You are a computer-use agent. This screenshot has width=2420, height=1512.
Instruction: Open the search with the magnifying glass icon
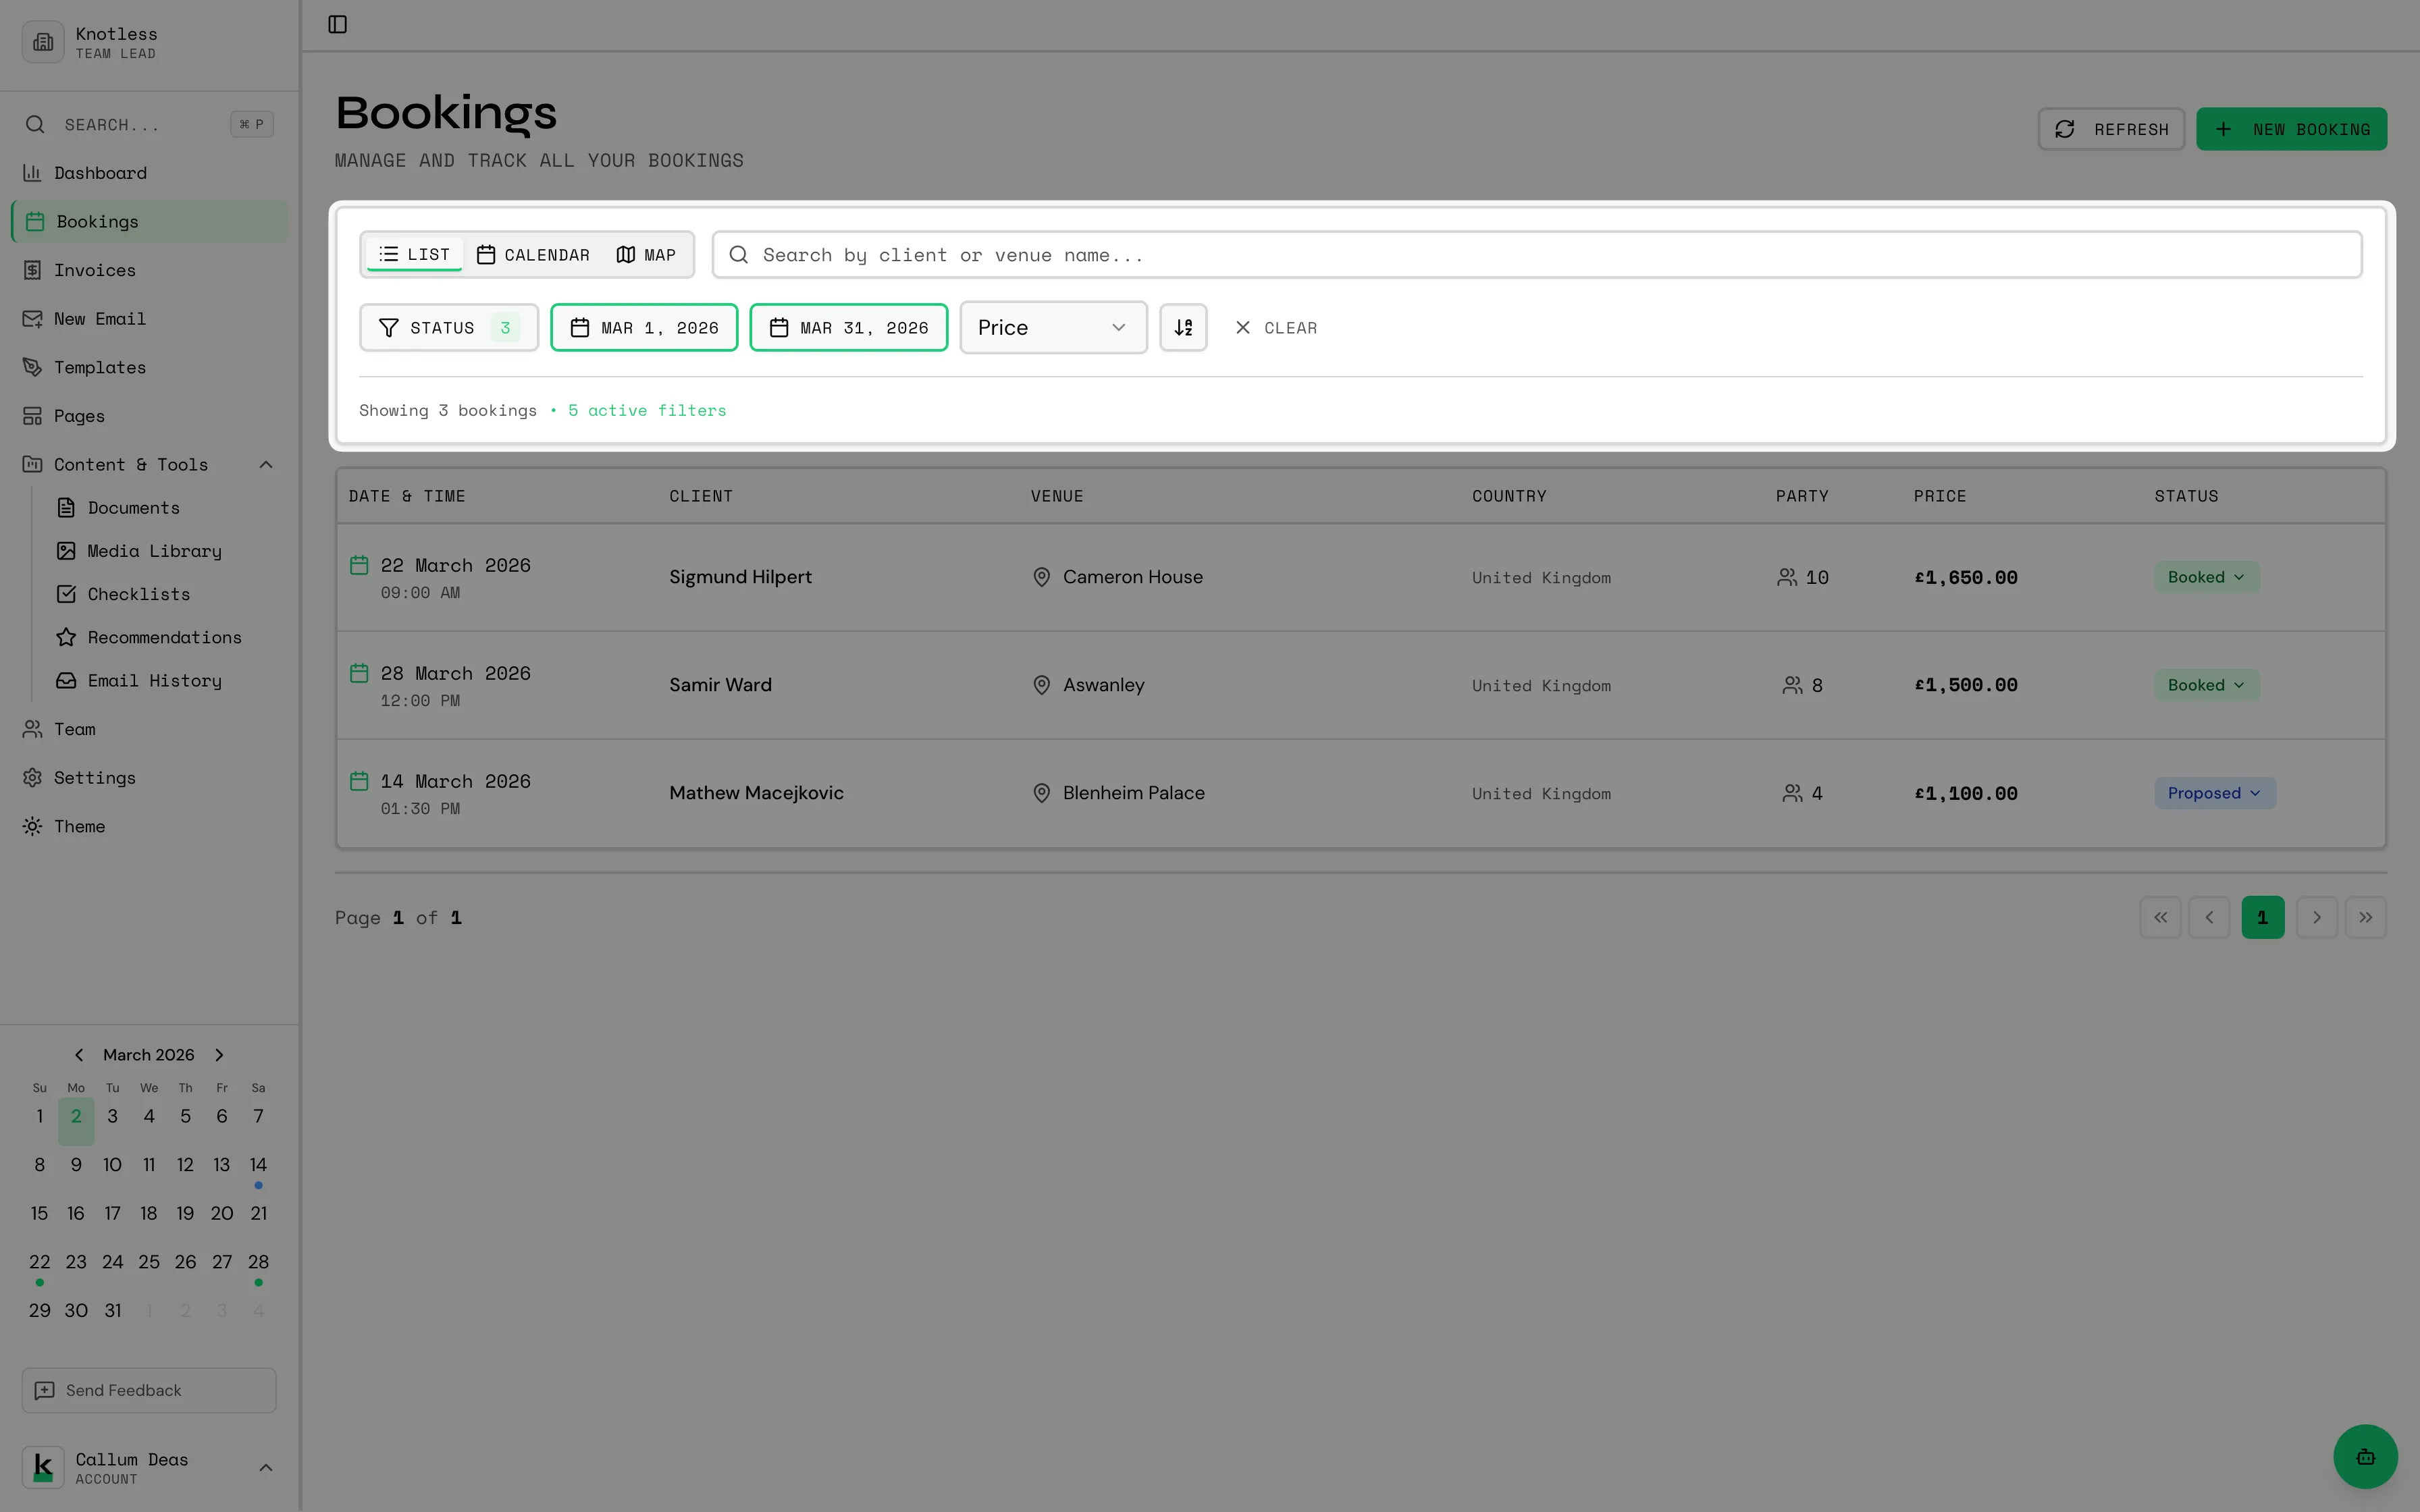(34, 124)
